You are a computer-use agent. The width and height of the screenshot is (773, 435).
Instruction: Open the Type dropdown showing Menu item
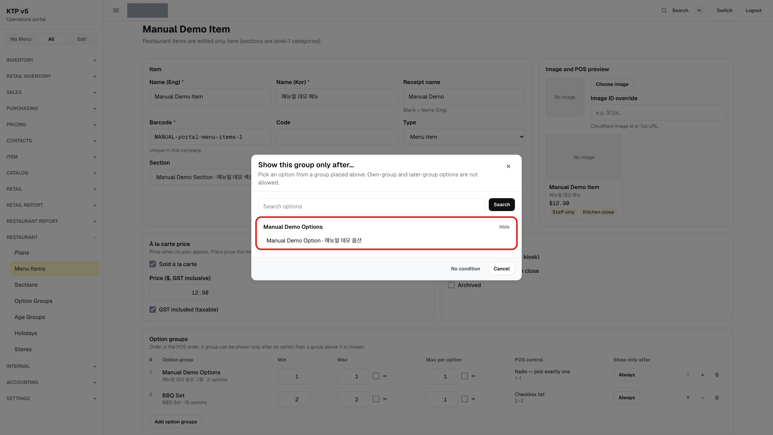[x=464, y=137]
